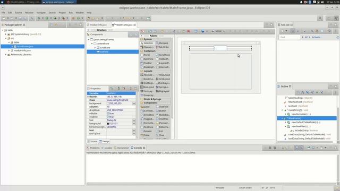Select the JCheckBox palette item

pyautogui.click(x=148, y=115)
